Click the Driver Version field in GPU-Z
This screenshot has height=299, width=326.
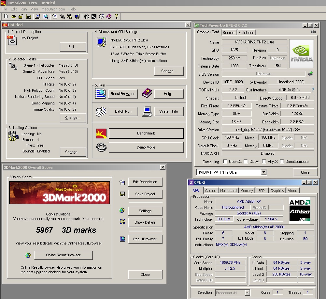[x=268, y=130]
